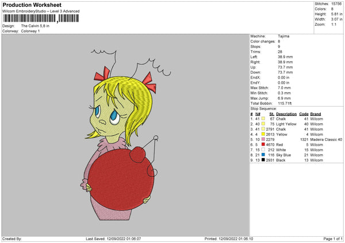Click the Total Bobbin value '115.71ft'

(x=285, y=103)
